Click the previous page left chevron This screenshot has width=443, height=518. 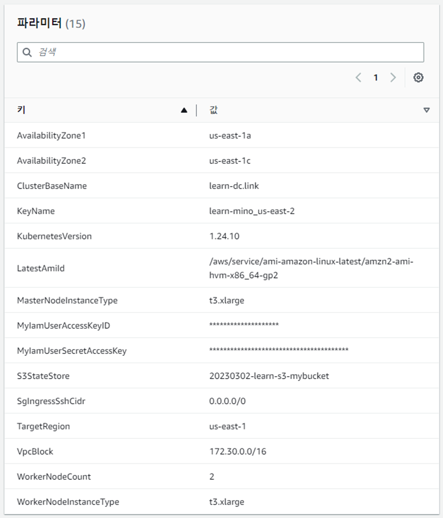pos(358,77)
